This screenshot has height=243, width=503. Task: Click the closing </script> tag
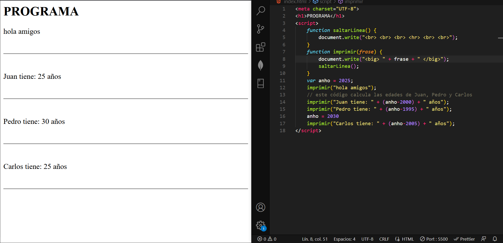308,131
